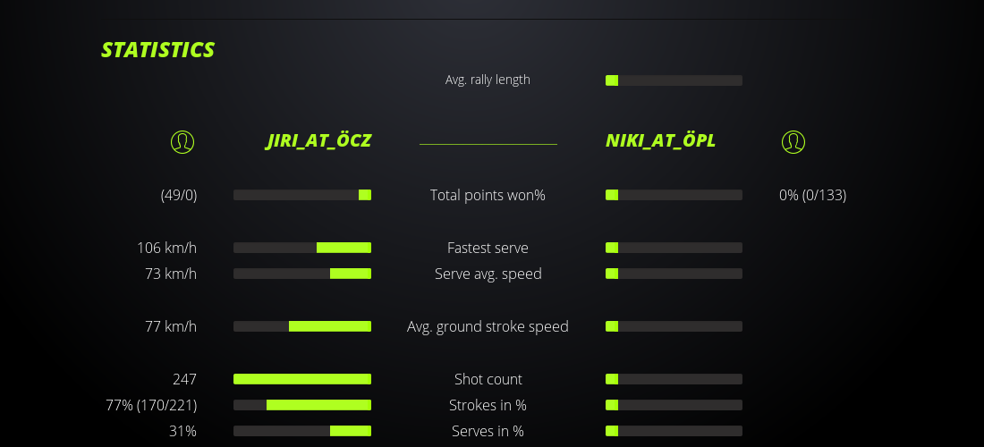Click NIKI's Fastest serve bar
Screen dimensions: 984x447
click(674, 248)
